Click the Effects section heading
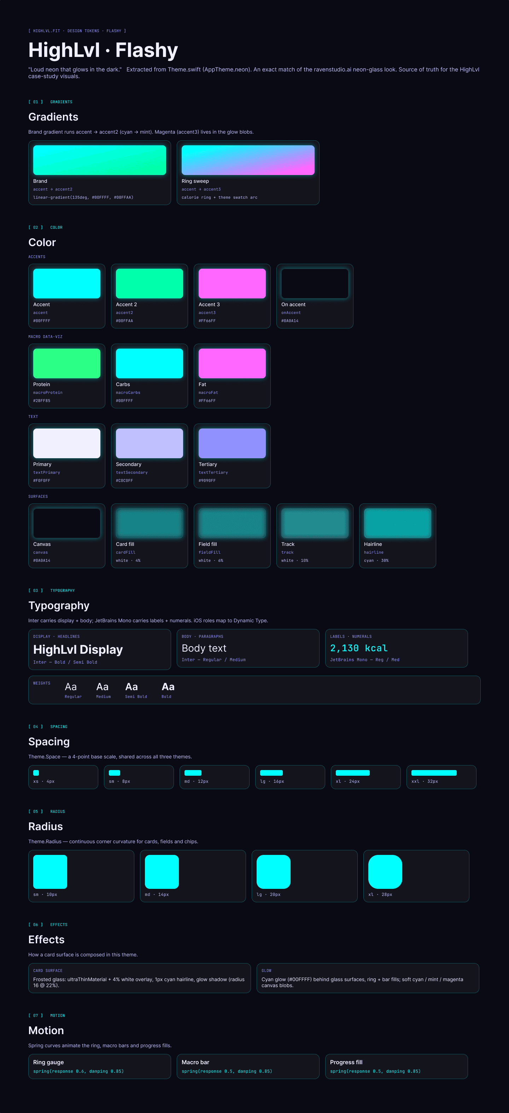 click(46, 940)
